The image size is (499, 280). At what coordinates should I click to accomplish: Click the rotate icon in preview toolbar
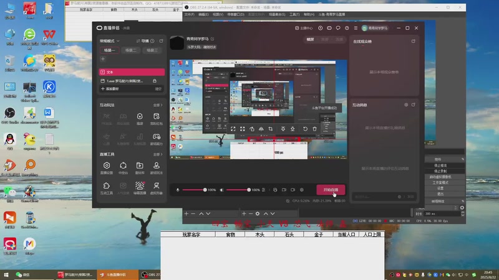252,129
